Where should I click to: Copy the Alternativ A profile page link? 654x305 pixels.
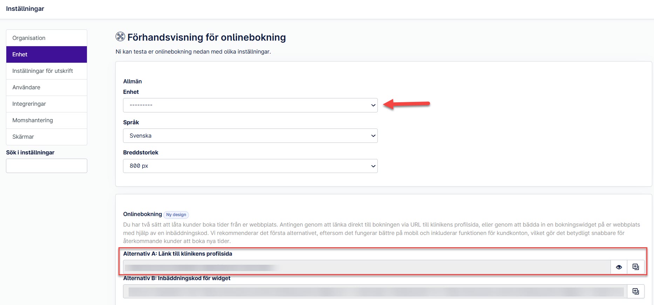pyautogui.click(x=636, y=267)
